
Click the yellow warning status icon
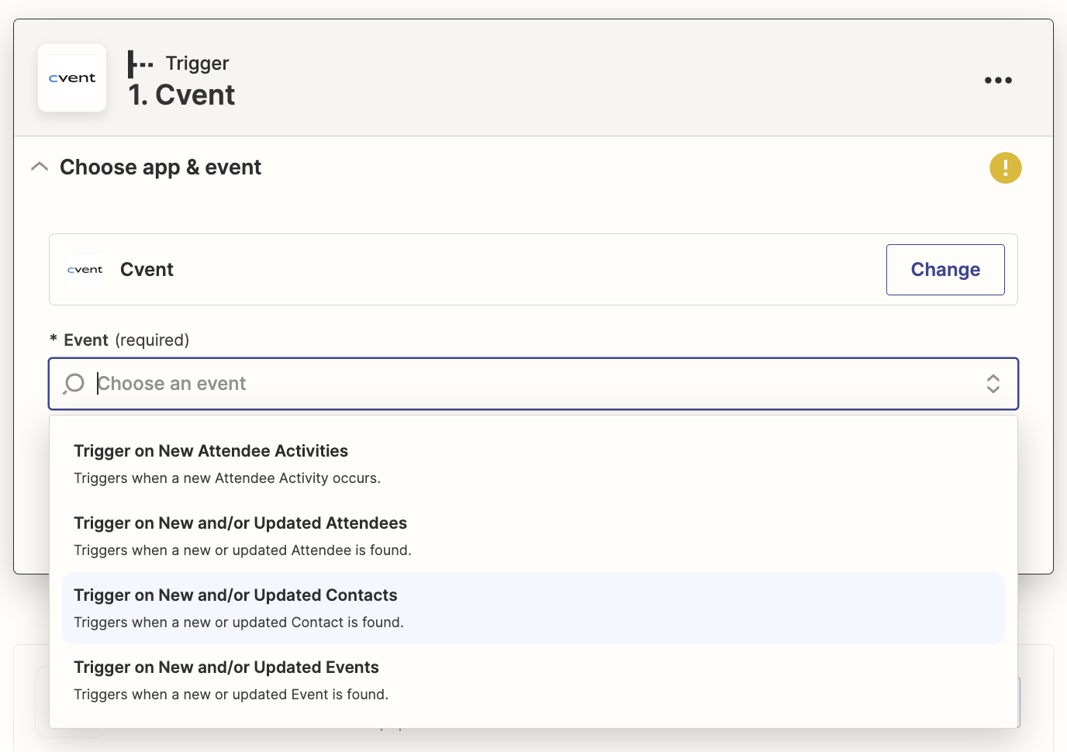[1005, 167]
